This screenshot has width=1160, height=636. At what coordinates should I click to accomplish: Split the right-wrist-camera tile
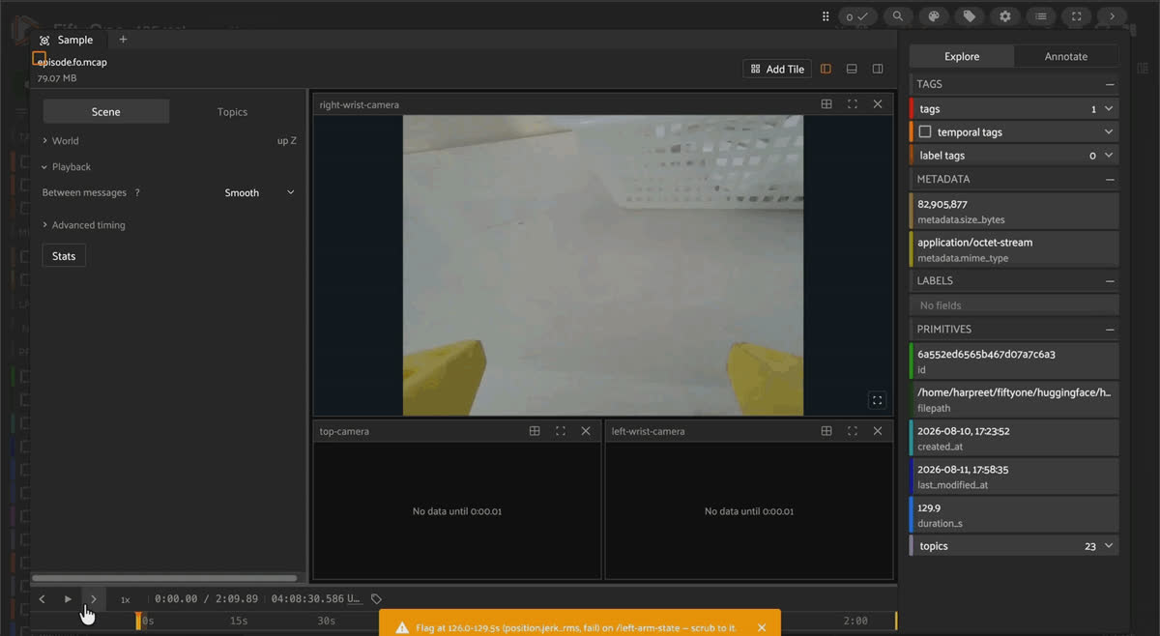click(x=826, y=104)
